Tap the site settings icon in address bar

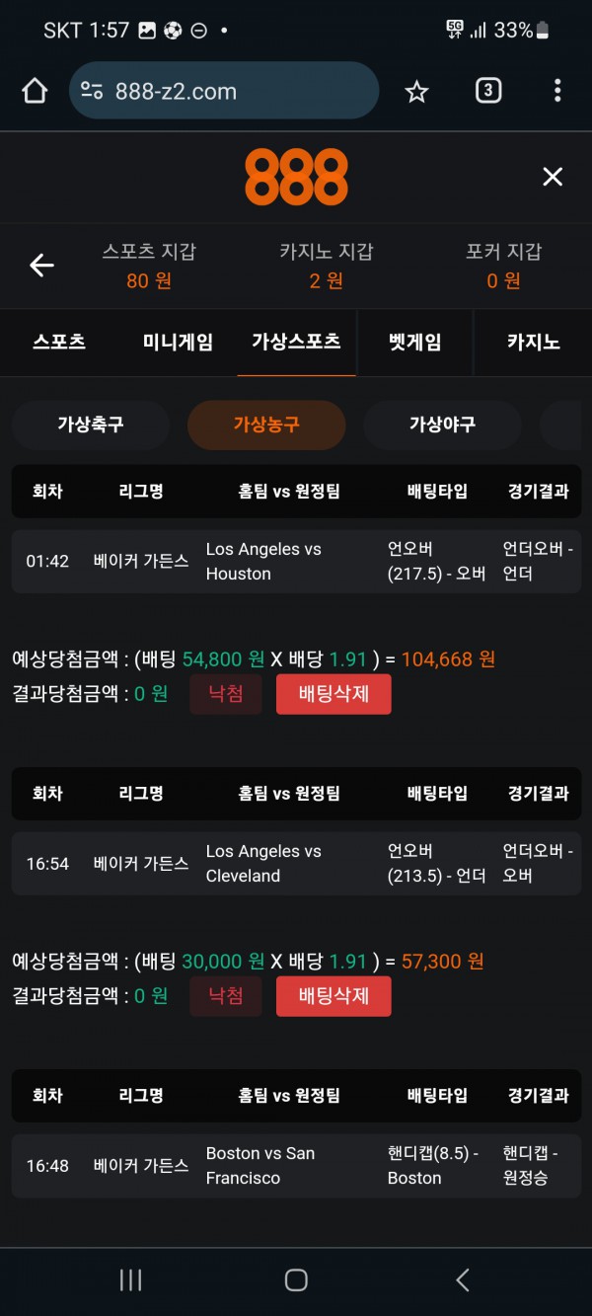pos(92,92)
